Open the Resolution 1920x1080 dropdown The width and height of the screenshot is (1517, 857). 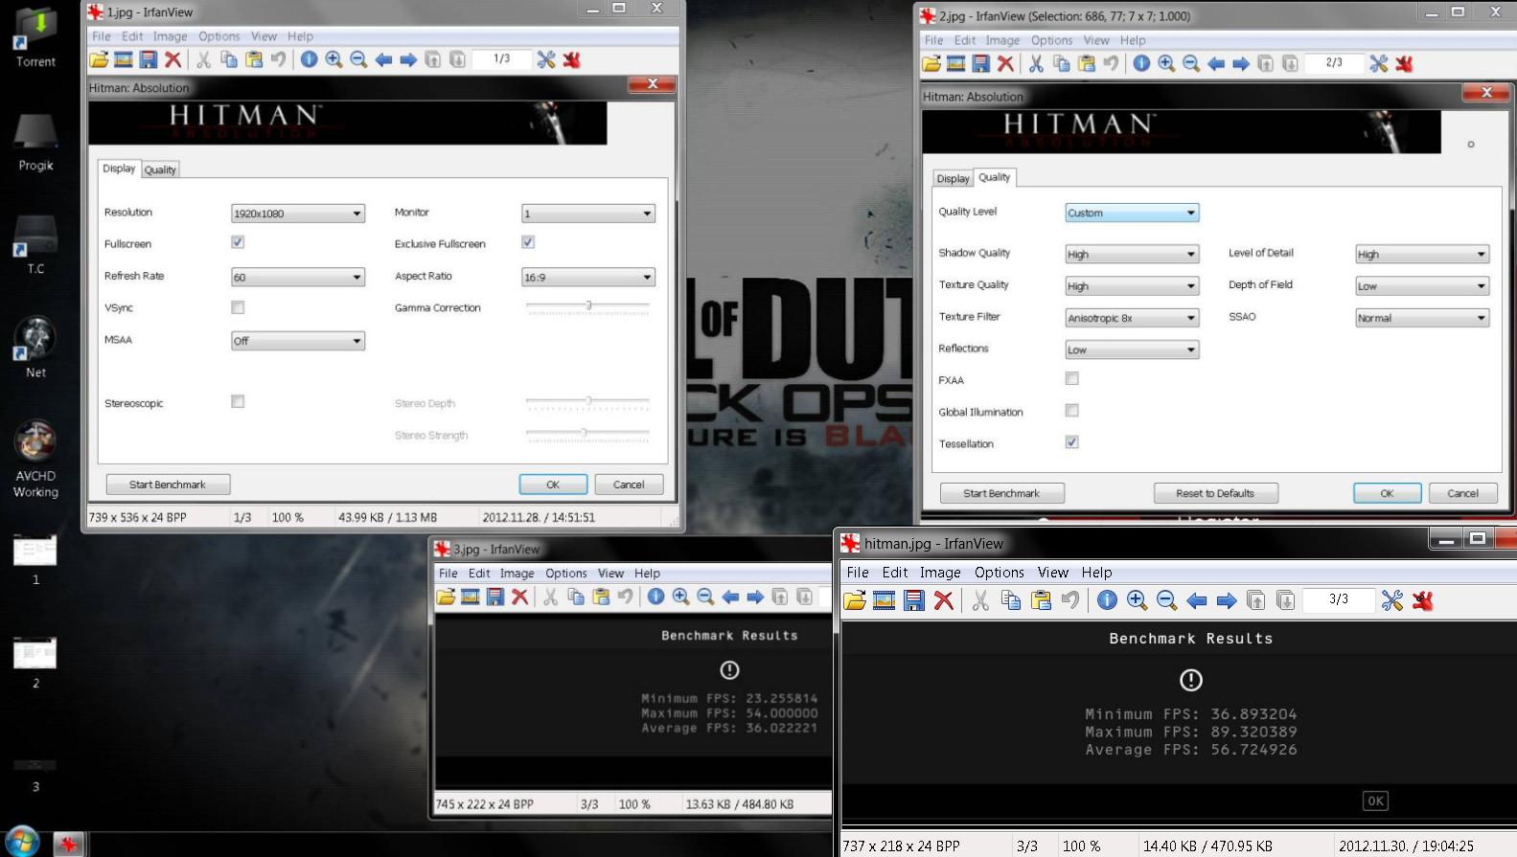tap(298, 214)
